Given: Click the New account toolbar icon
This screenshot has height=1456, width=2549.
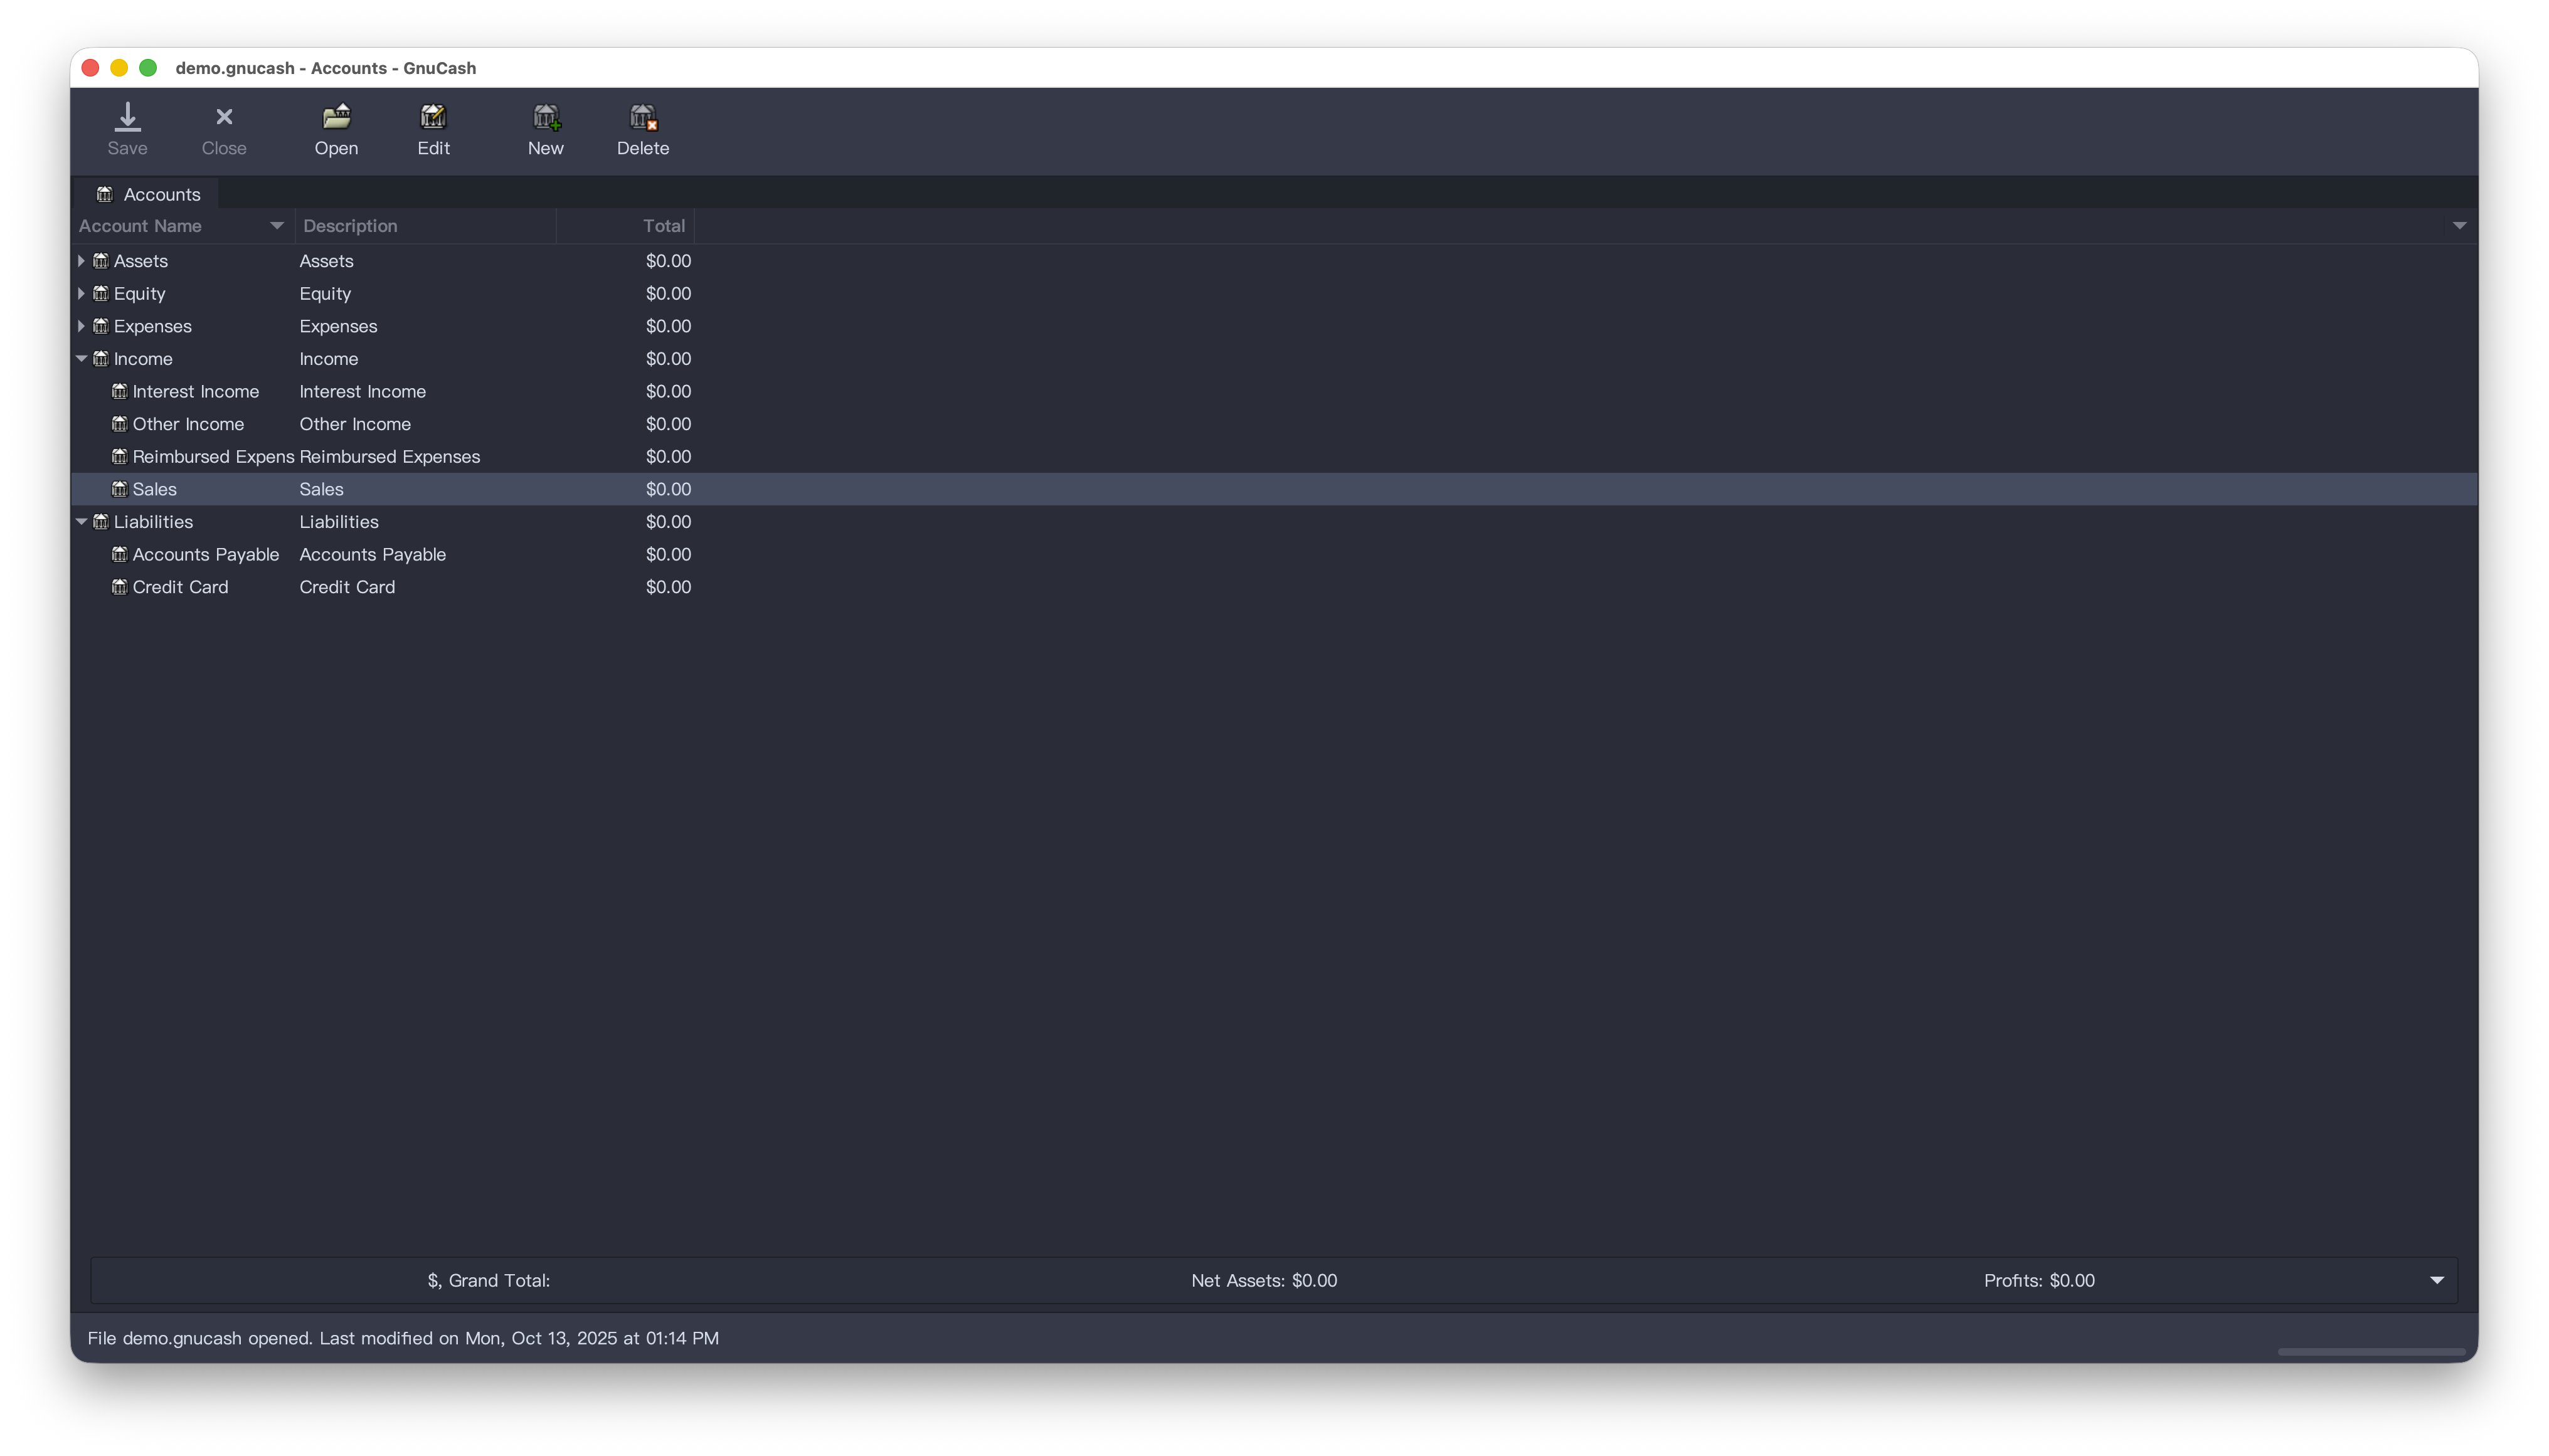Looking at the screenshot, I should (x=545, y=117).
